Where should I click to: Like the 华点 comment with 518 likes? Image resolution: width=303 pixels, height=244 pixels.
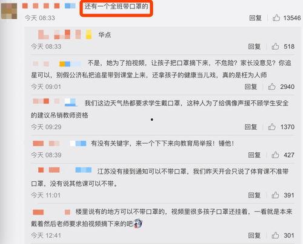tap(275, 47)
